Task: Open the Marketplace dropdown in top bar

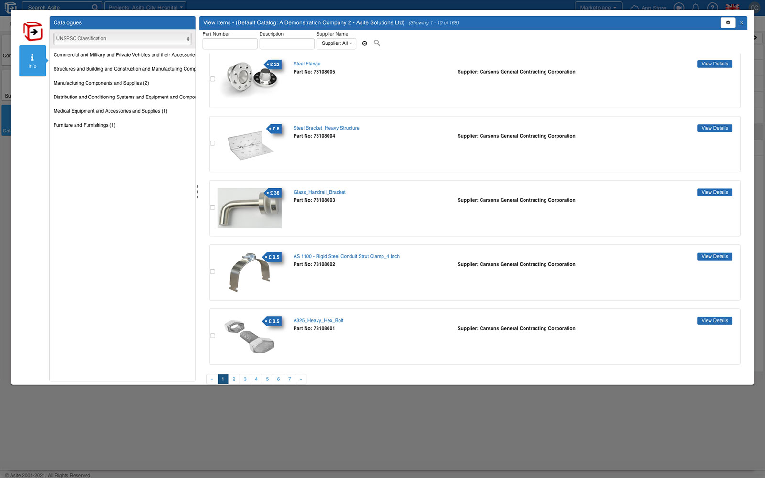Action: coord(598,7)
